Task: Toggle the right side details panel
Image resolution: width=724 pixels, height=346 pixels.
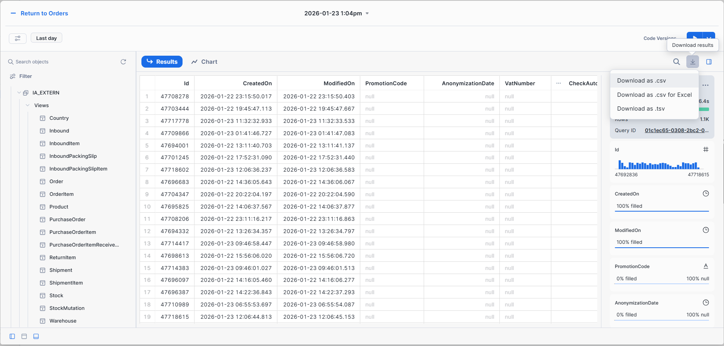Action: click(x=709, y=62)
